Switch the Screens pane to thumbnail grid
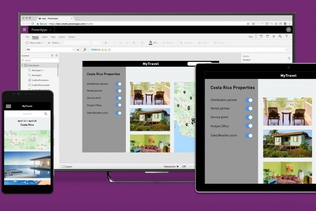Image resolution: width=316 pixels, height=211 pixels. 56,56
